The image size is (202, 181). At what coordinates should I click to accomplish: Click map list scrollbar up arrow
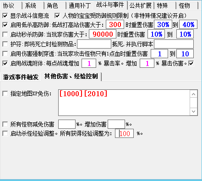click(194, 94)
